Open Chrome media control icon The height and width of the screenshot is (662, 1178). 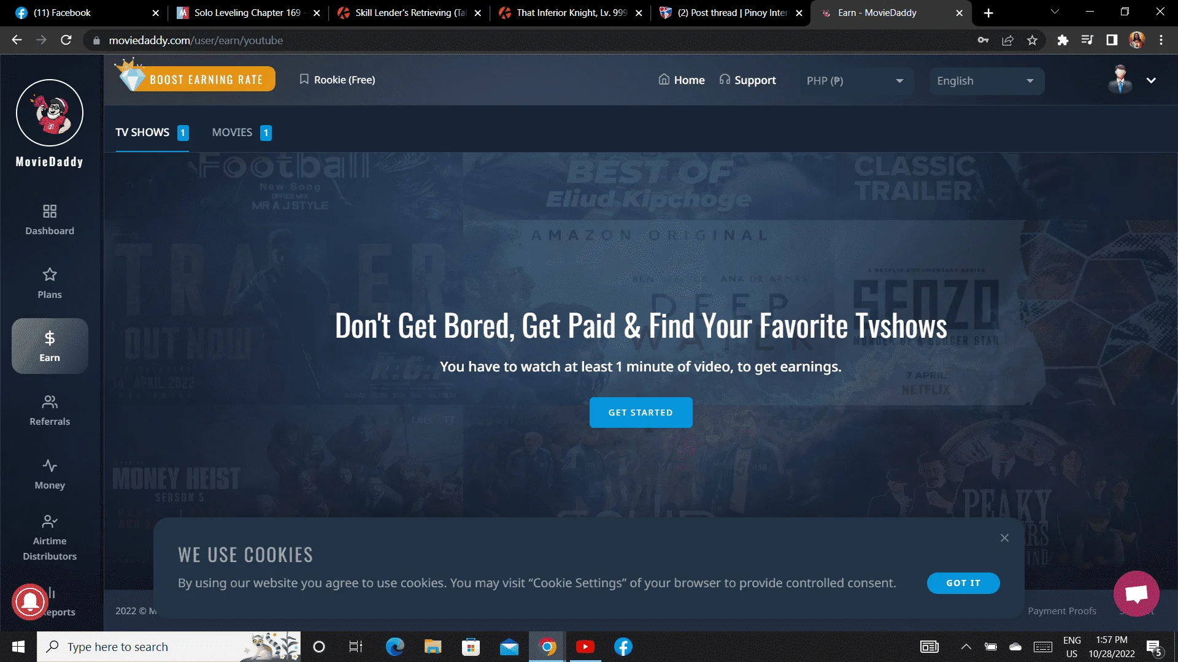[1087, 40]
